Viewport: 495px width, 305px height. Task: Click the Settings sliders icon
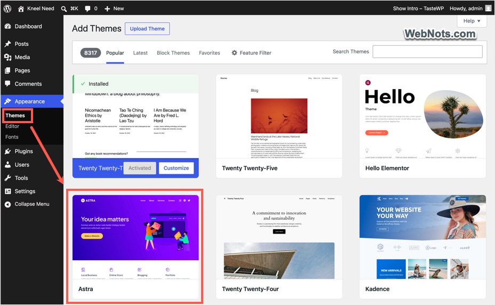8,191
